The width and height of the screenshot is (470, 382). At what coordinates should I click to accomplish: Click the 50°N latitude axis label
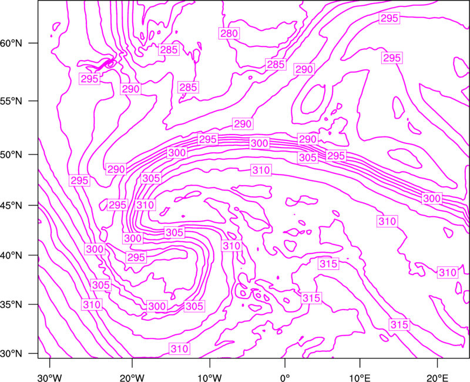click(11, 155)
